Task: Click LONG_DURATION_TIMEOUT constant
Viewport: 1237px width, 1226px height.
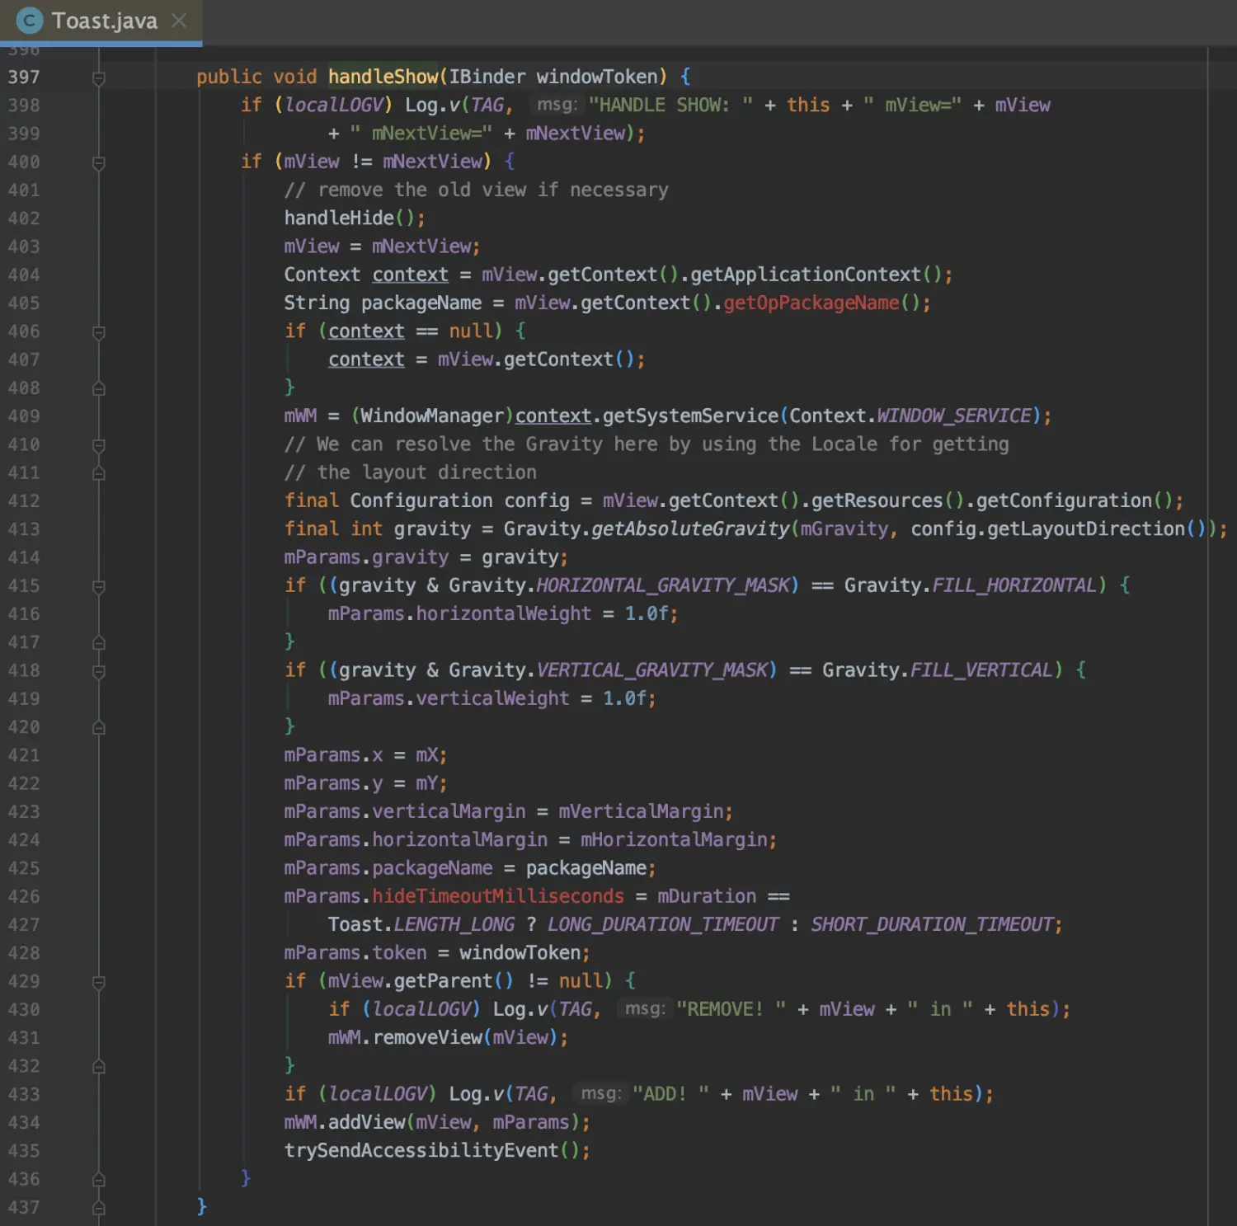Action: click(x=663, y=924)
